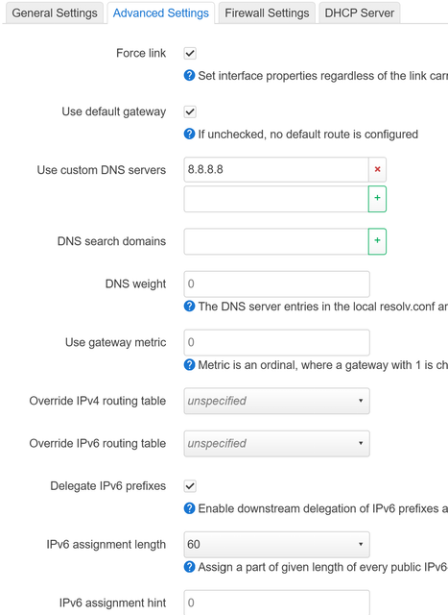The image size is (448, 615).
Task: Go to the DHCP Server tab
Action: pyautogui.click(x=360, y=12)
